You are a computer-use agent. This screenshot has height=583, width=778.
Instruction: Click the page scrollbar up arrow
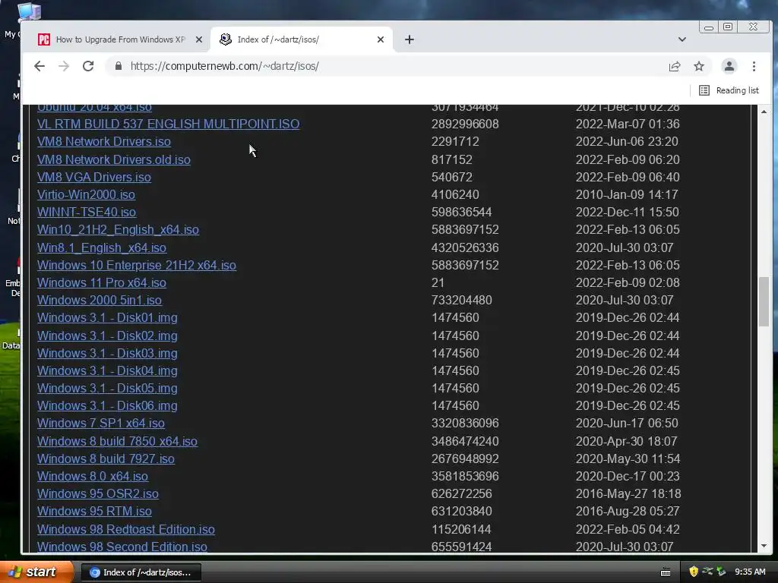[764, 112]
